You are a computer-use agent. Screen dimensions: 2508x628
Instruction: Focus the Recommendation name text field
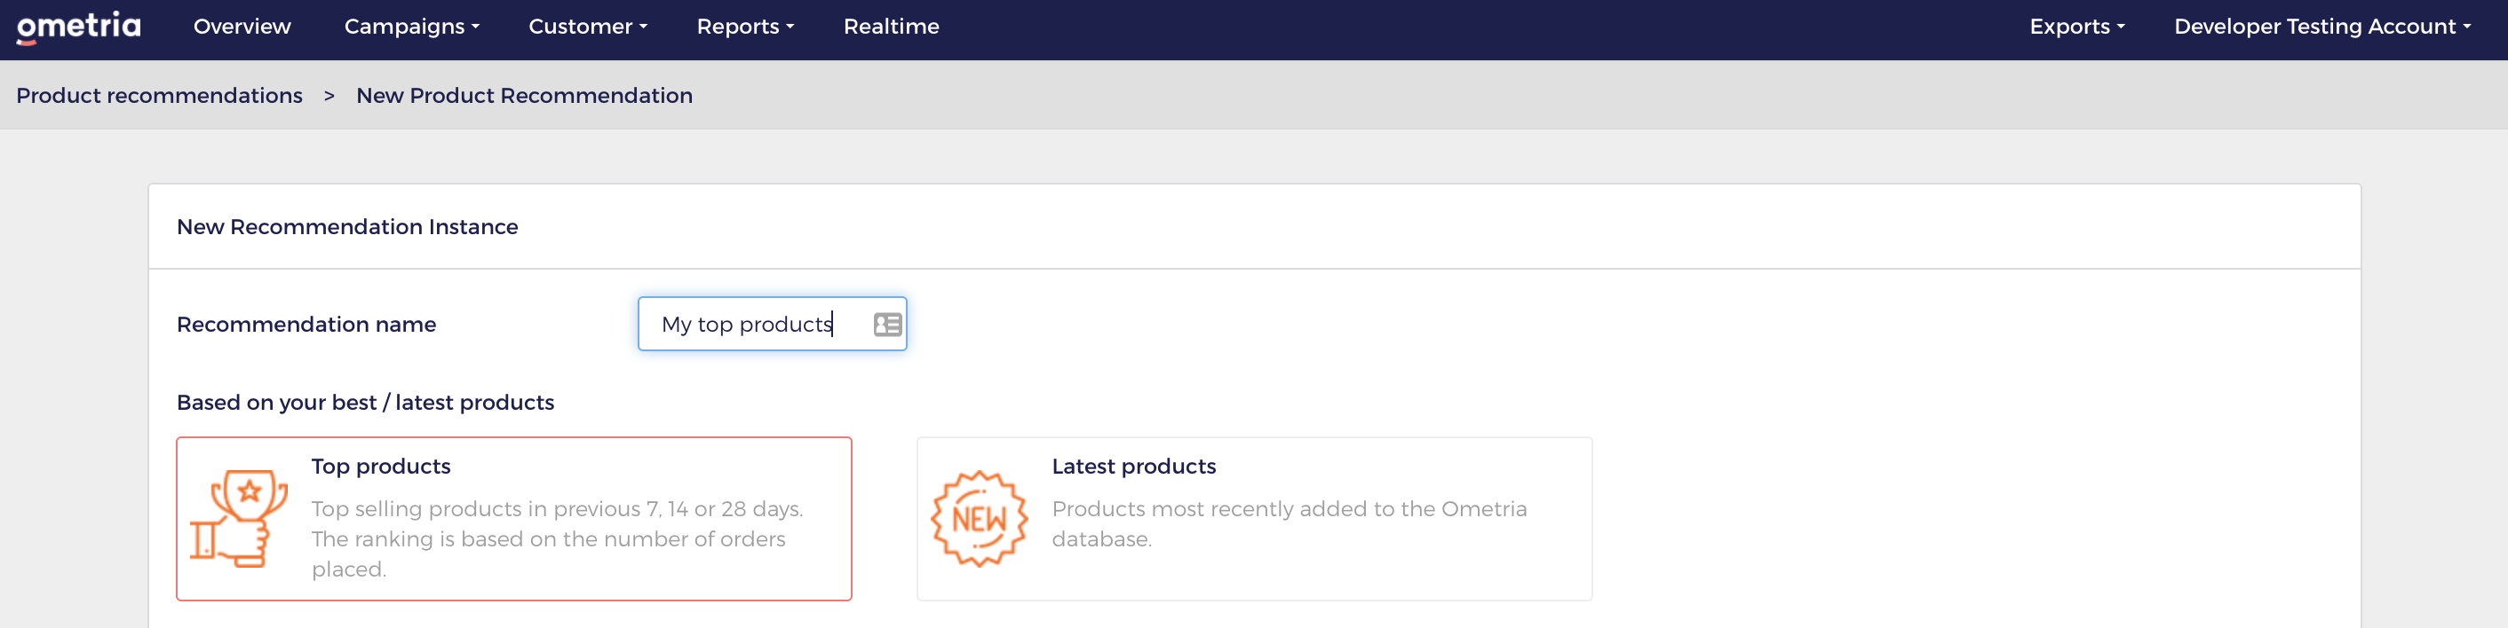coord(772,324)
